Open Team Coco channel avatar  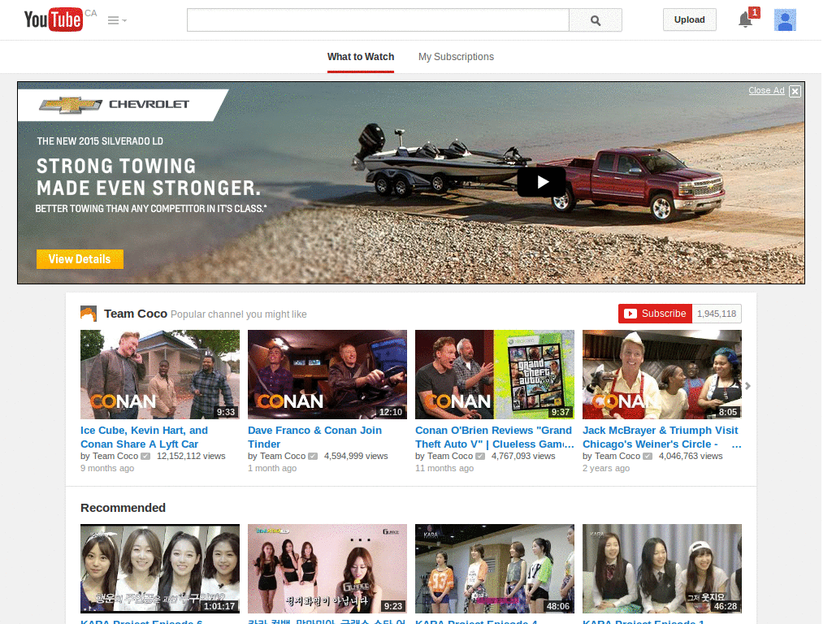coord(89,314)
